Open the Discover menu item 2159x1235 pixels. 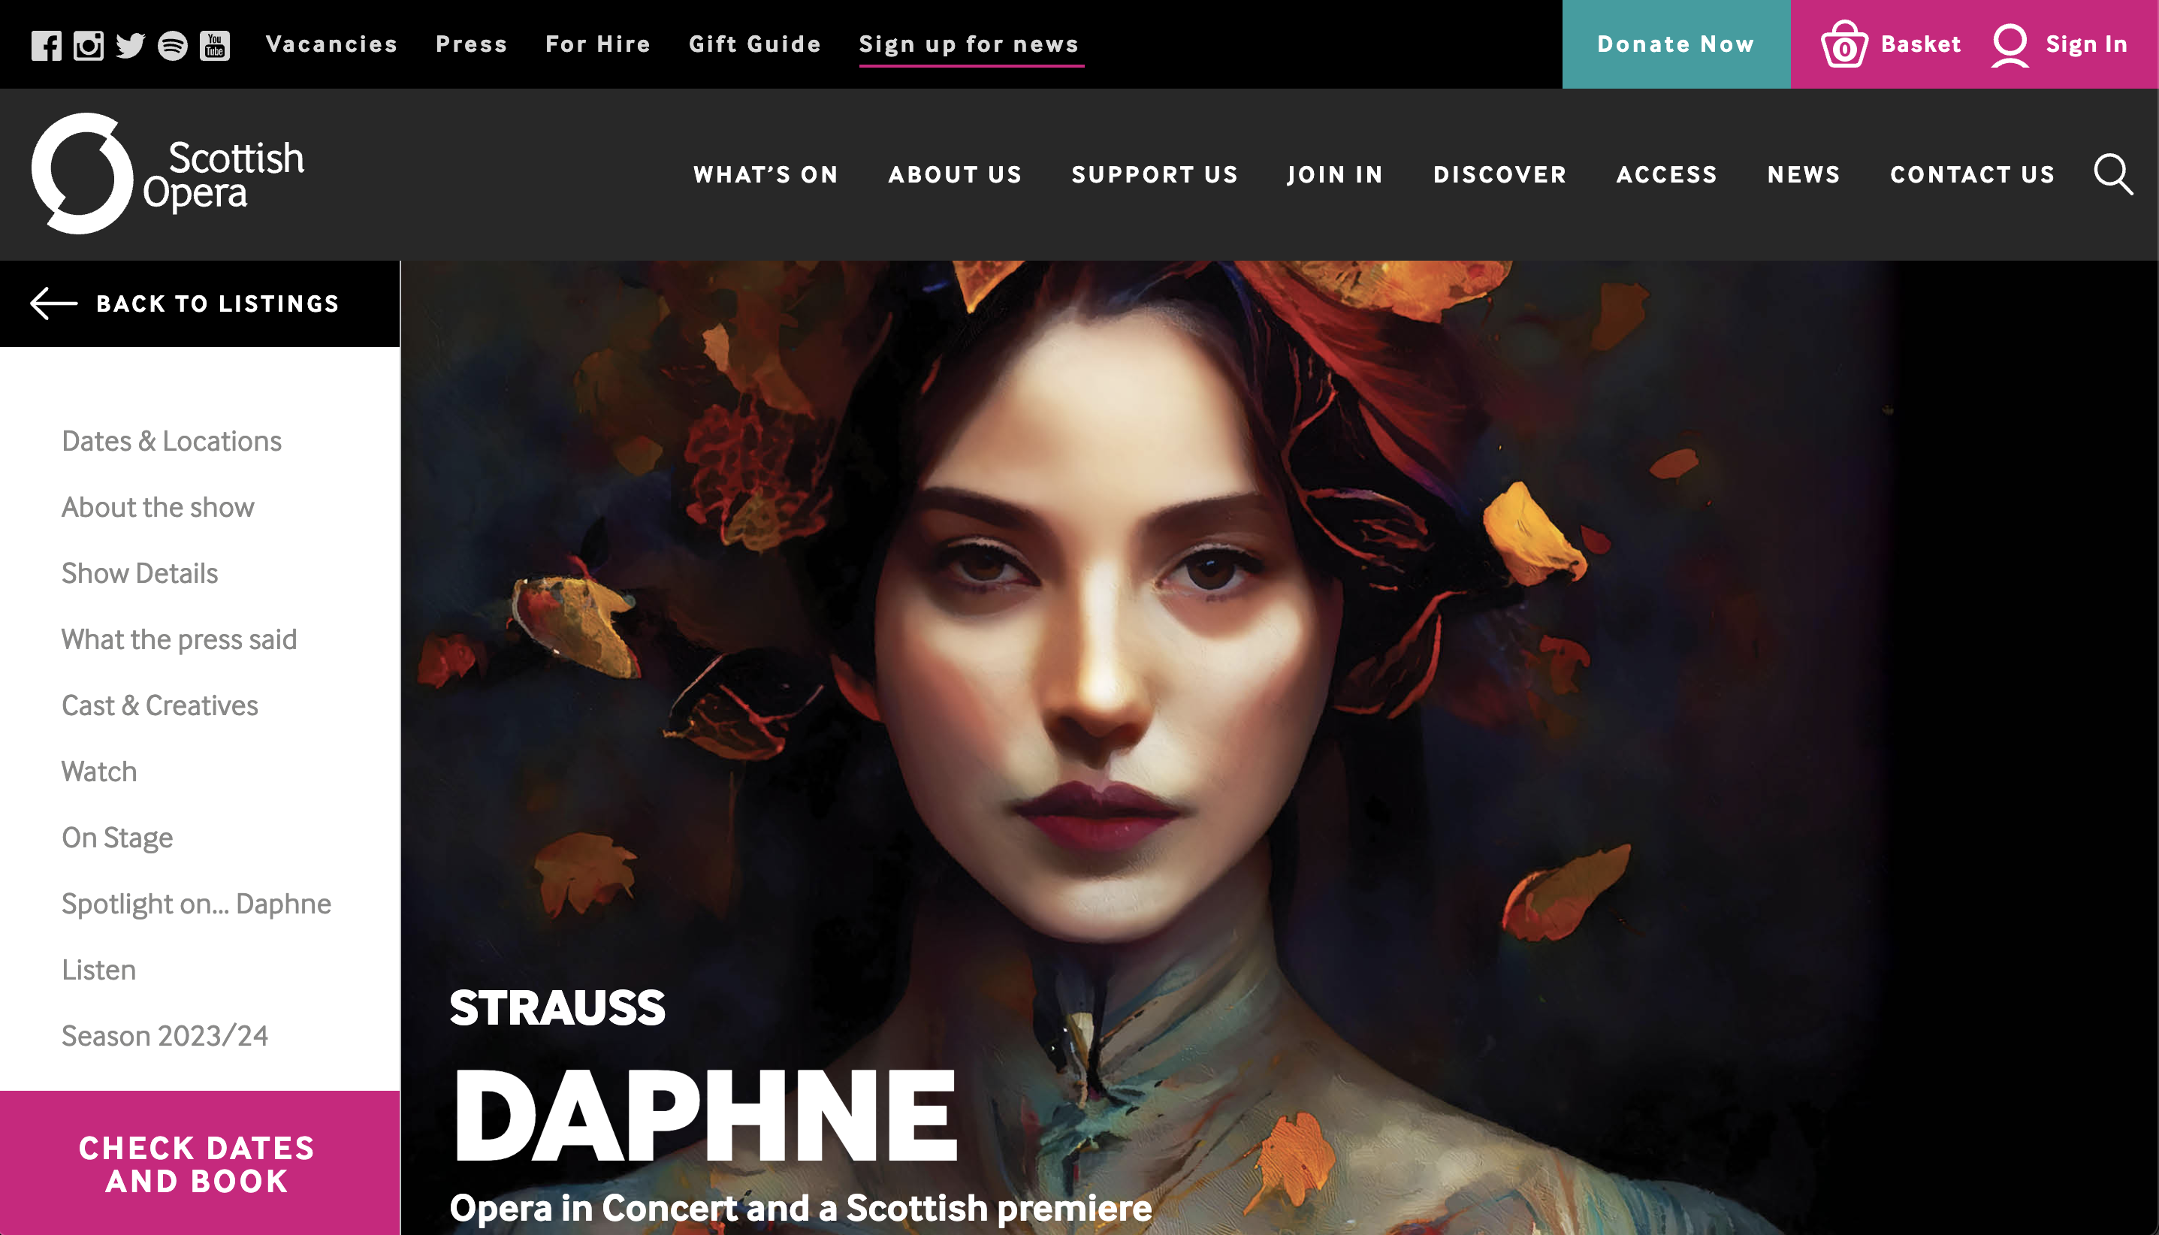(1500, 175)
